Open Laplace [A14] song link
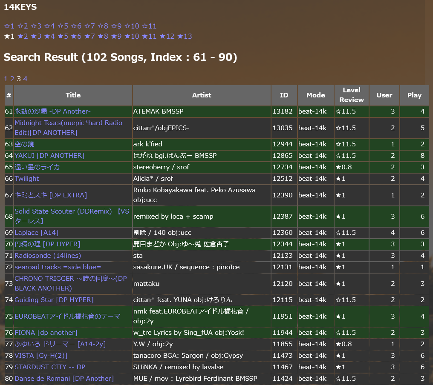The width and height of the screenshot is (433, 385). (x=37, y=233)
